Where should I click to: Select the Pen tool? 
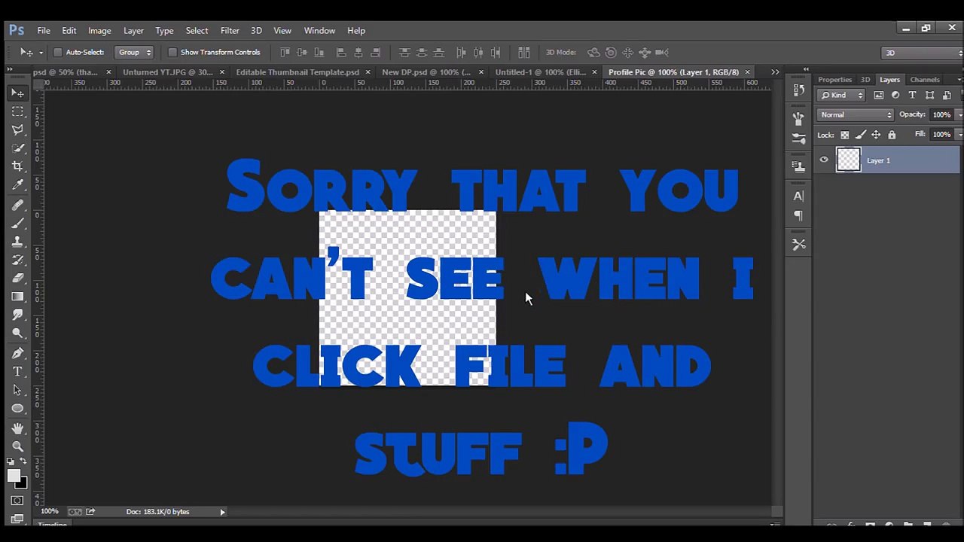[17, 353]
